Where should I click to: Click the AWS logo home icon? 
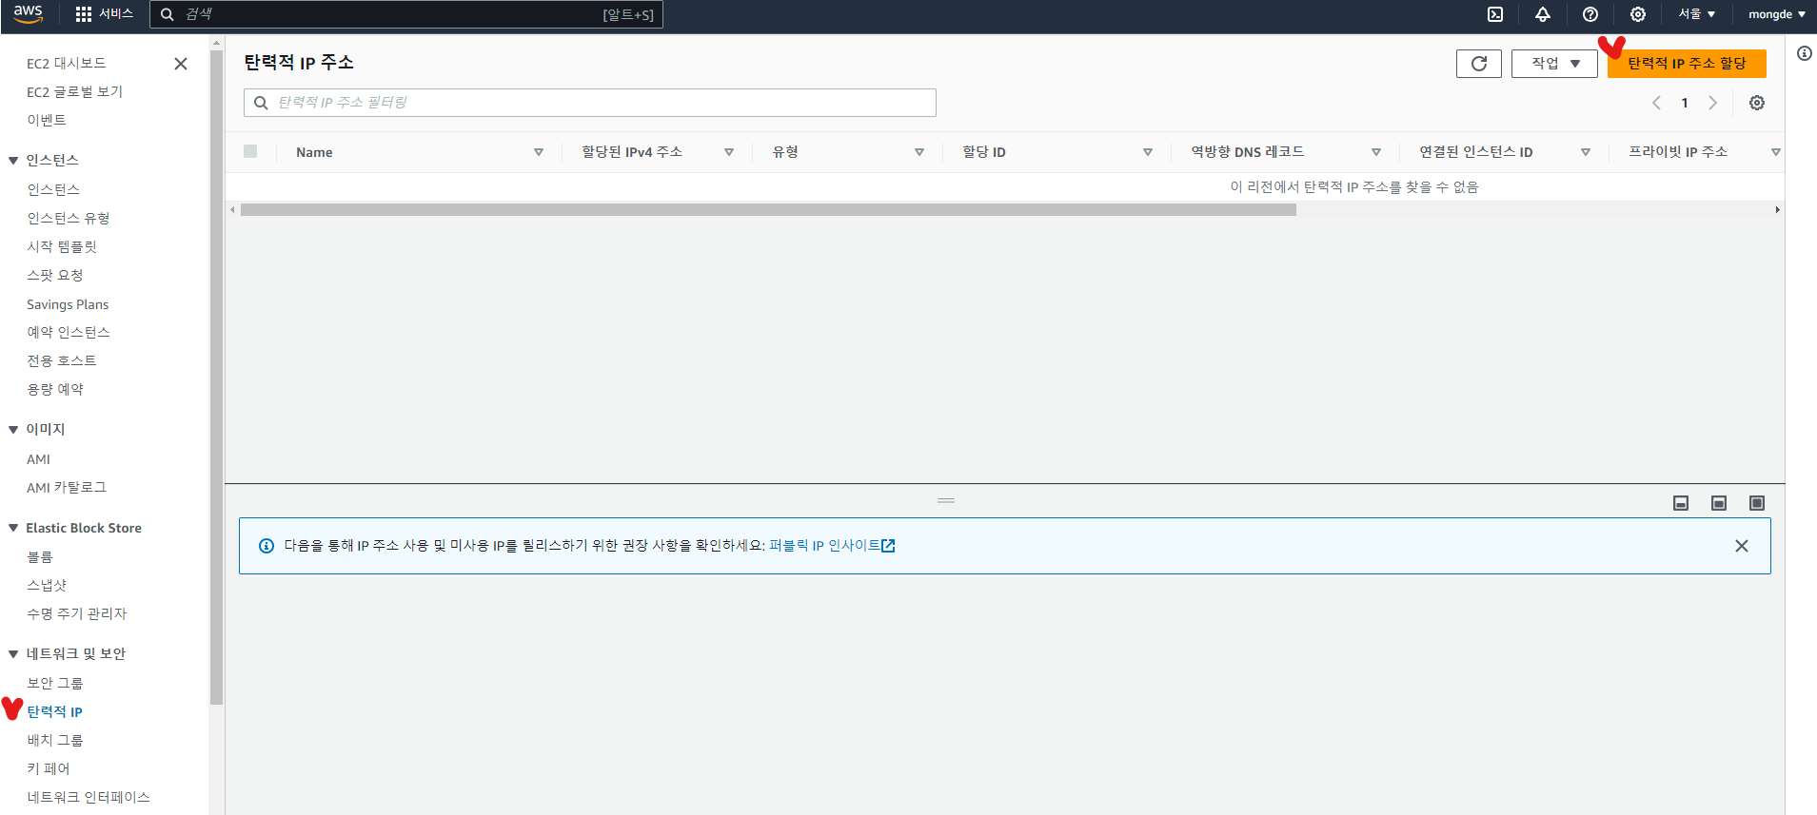(x=29, y=13)
